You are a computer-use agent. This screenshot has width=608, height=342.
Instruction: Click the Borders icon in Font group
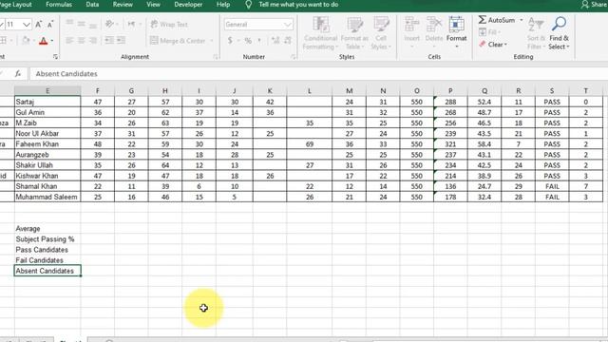pyautogui.click(x=4, y=41)
